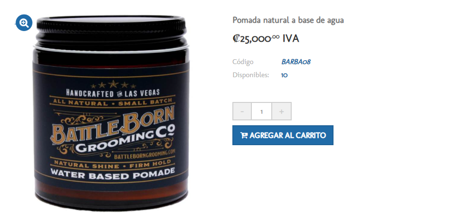The height and width of the screenshot is (218, 474).
Task: Open the BARBA08 product code link
Action: tap(296, 62)
